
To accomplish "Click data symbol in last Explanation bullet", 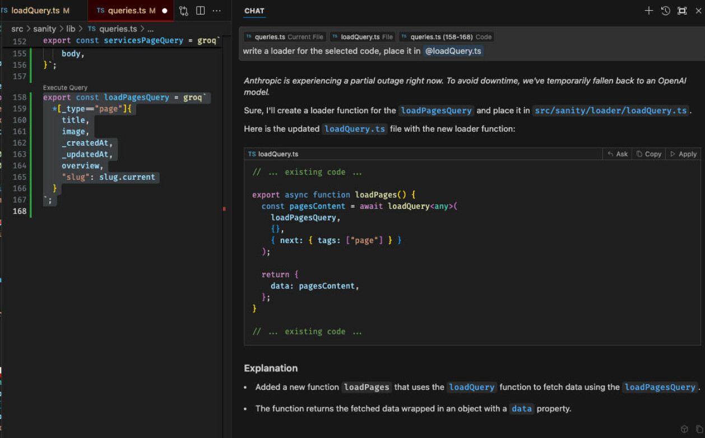I will (x=521, y=408).
